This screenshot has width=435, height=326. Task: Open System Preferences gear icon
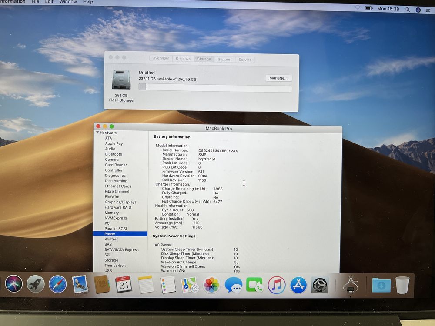320,285
